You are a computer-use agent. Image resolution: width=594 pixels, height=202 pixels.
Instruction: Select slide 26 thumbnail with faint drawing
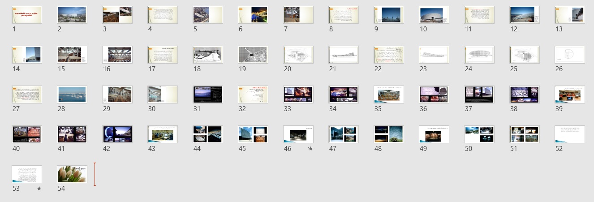tap(570, 55)
